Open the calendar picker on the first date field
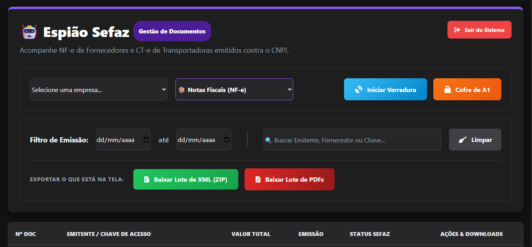The image size is (532, 247). pyautogui.click(x=146, y=139)
